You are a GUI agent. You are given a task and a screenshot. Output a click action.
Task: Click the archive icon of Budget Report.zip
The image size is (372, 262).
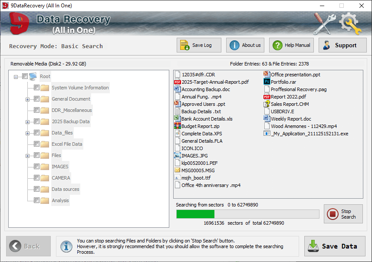[x=177, y=126]
